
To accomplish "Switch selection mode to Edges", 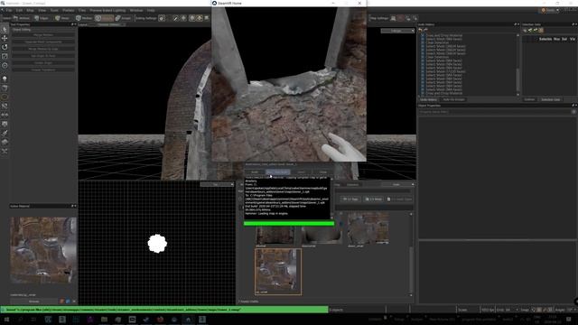I will 42,18.
